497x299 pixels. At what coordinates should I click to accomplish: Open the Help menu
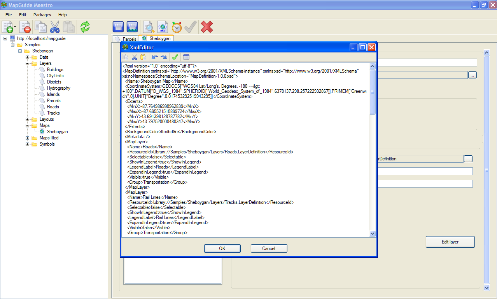click(63, 15)
